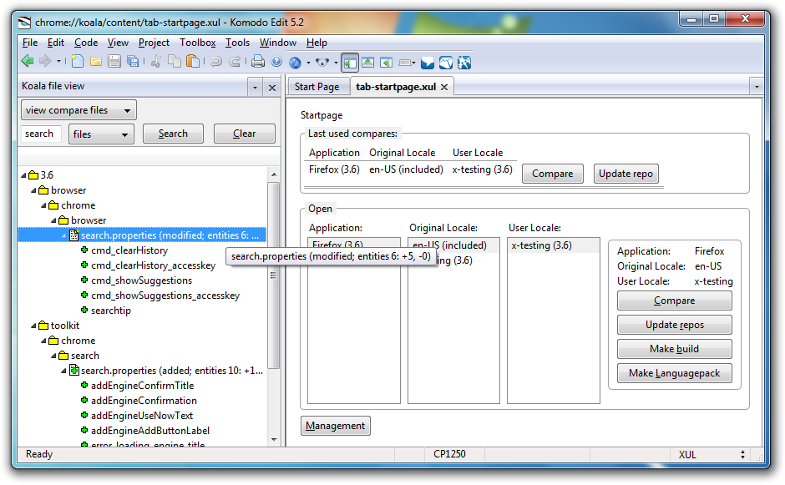Collapse the 'search.properties (added' file node
The height and width of the screenshot is (485, 785).
tap(63, 371)
